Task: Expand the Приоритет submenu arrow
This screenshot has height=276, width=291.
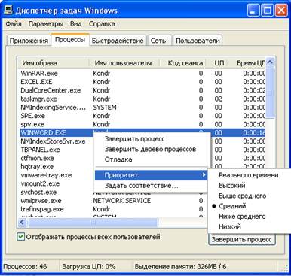Action: (x=204, y=175)
